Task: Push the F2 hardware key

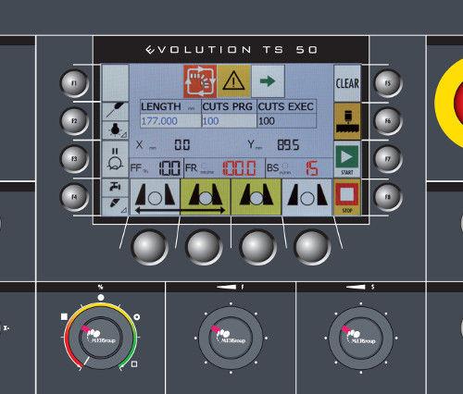Action: 74,121
